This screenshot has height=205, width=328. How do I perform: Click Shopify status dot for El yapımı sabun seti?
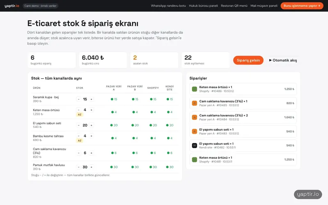pos(150,125)
